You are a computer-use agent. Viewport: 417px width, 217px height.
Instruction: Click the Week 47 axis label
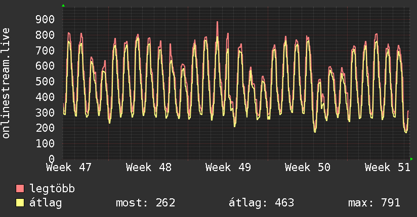pyautogui.click(x=69, y=168)
